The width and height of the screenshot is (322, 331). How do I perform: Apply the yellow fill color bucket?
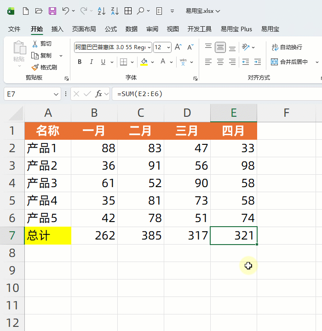[x=144, y=62]
